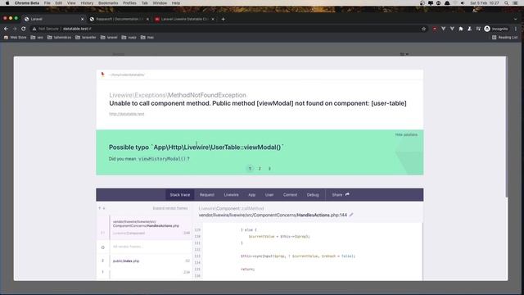The image size is (524, 295).
Task: Click the Ignition flame logo
Action: (x=102, y=75)
